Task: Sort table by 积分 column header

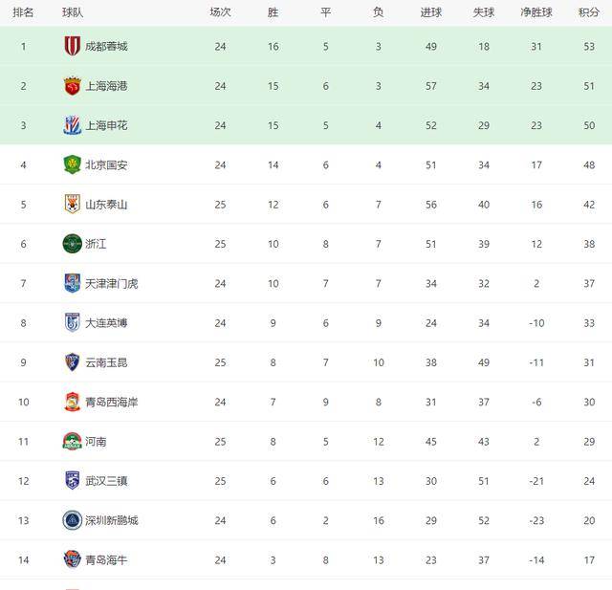Action: coord(588,12)
